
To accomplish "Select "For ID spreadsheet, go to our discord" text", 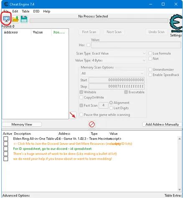I will click(40, 149).
